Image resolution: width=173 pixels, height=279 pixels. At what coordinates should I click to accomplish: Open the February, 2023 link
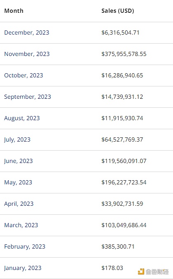(25, 246)
